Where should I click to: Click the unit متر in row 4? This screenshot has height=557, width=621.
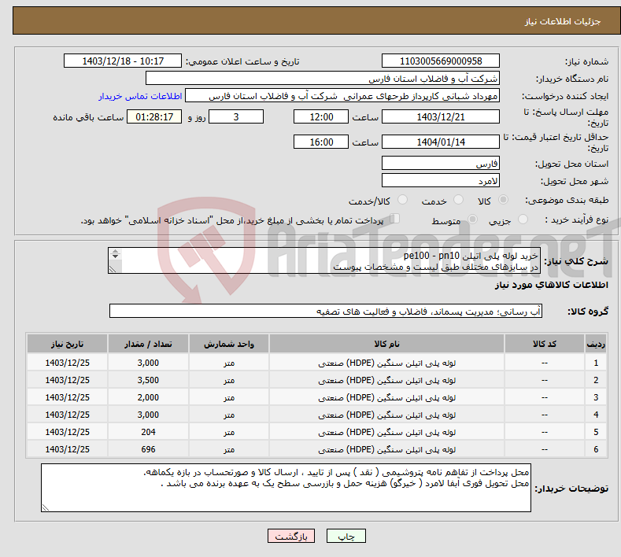point(229,415)
